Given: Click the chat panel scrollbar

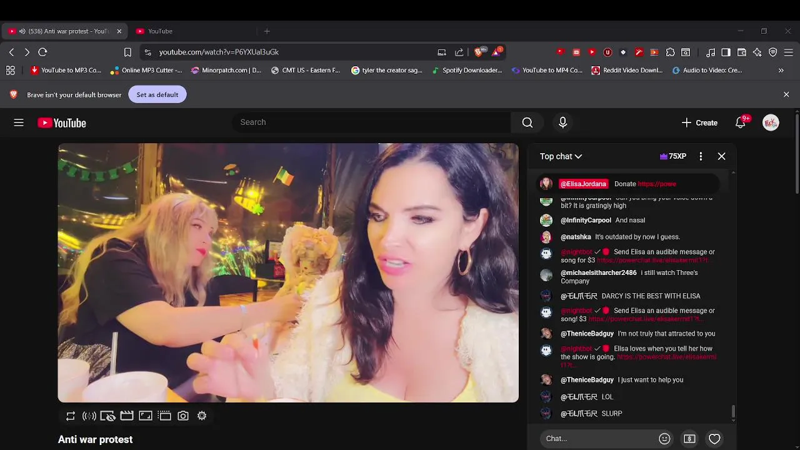Looking at the screenshot, I should pyautogui.click(x=733, y=412).
